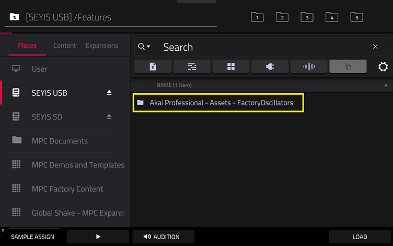Open MPC Factory Content
This screenshot has width=393, height=246.
pos(65,189)
